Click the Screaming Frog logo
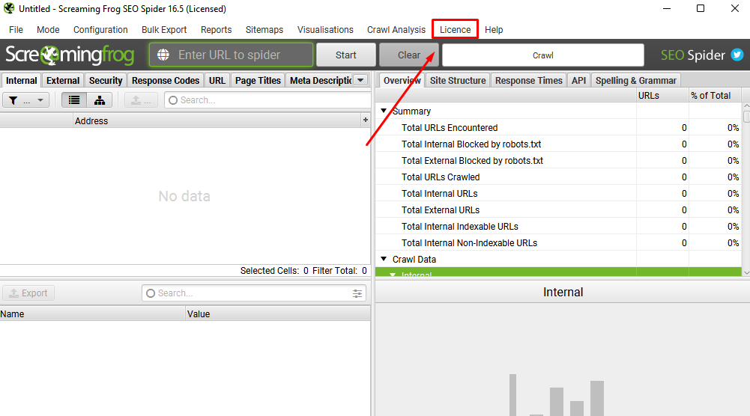 [70, 55]
